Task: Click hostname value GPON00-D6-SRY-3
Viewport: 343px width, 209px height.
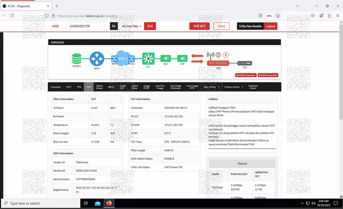Action: click(176, 108)
